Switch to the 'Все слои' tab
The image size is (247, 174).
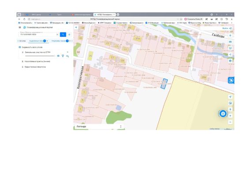(x=22, y=41)
